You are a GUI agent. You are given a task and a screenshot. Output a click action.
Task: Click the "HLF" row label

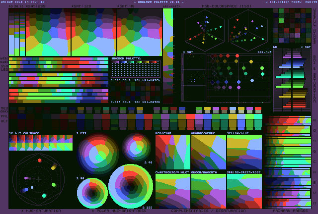[4, 121]
